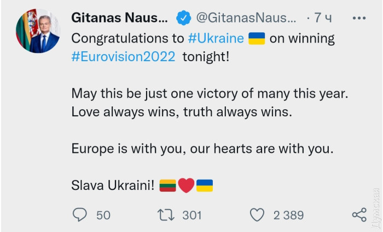This screenshot has height=232, width=383.
Task: Open the @GitanasNaus… handle link
Action: click(246, 19)
